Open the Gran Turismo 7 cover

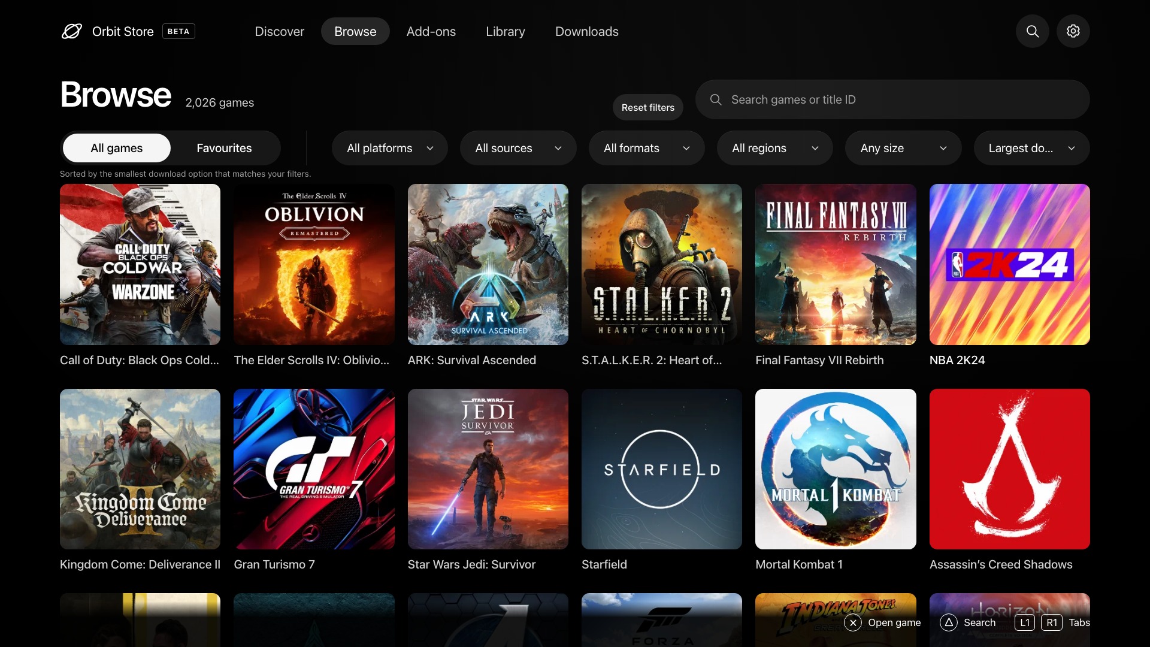point(314,469)
